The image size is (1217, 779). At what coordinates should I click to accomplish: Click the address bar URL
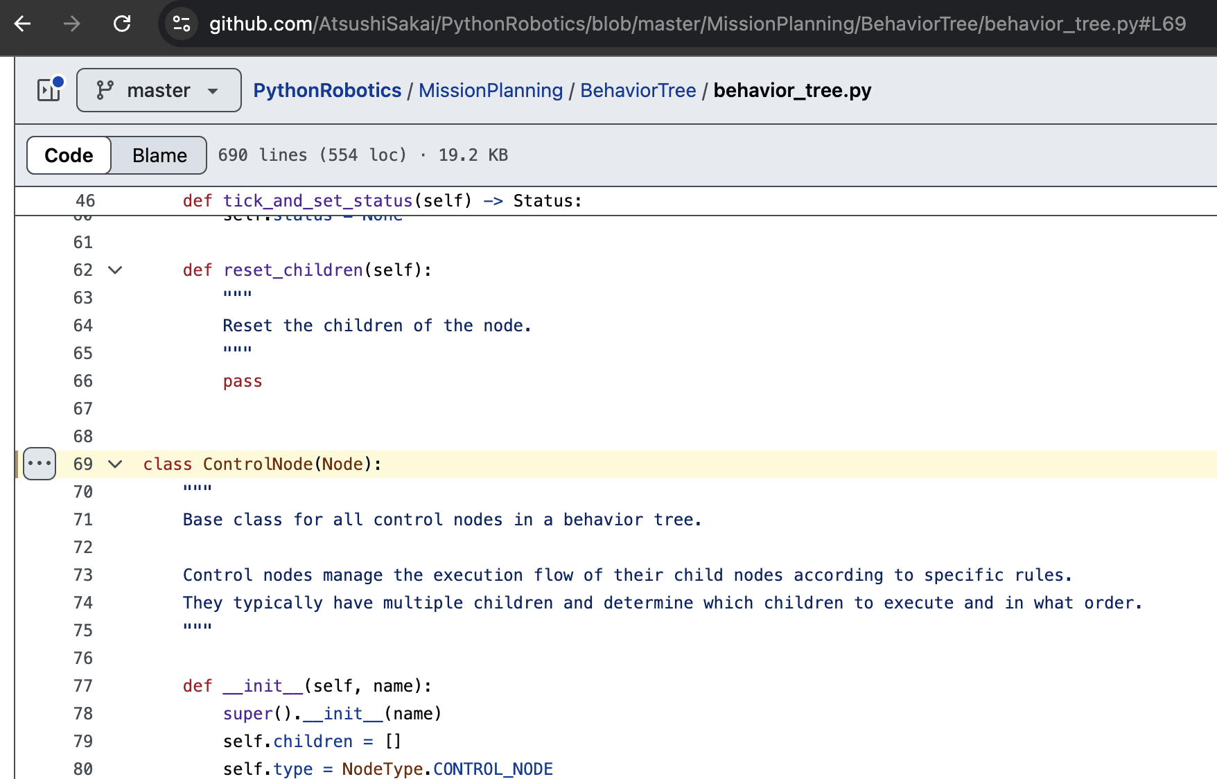tap(693, 24)
